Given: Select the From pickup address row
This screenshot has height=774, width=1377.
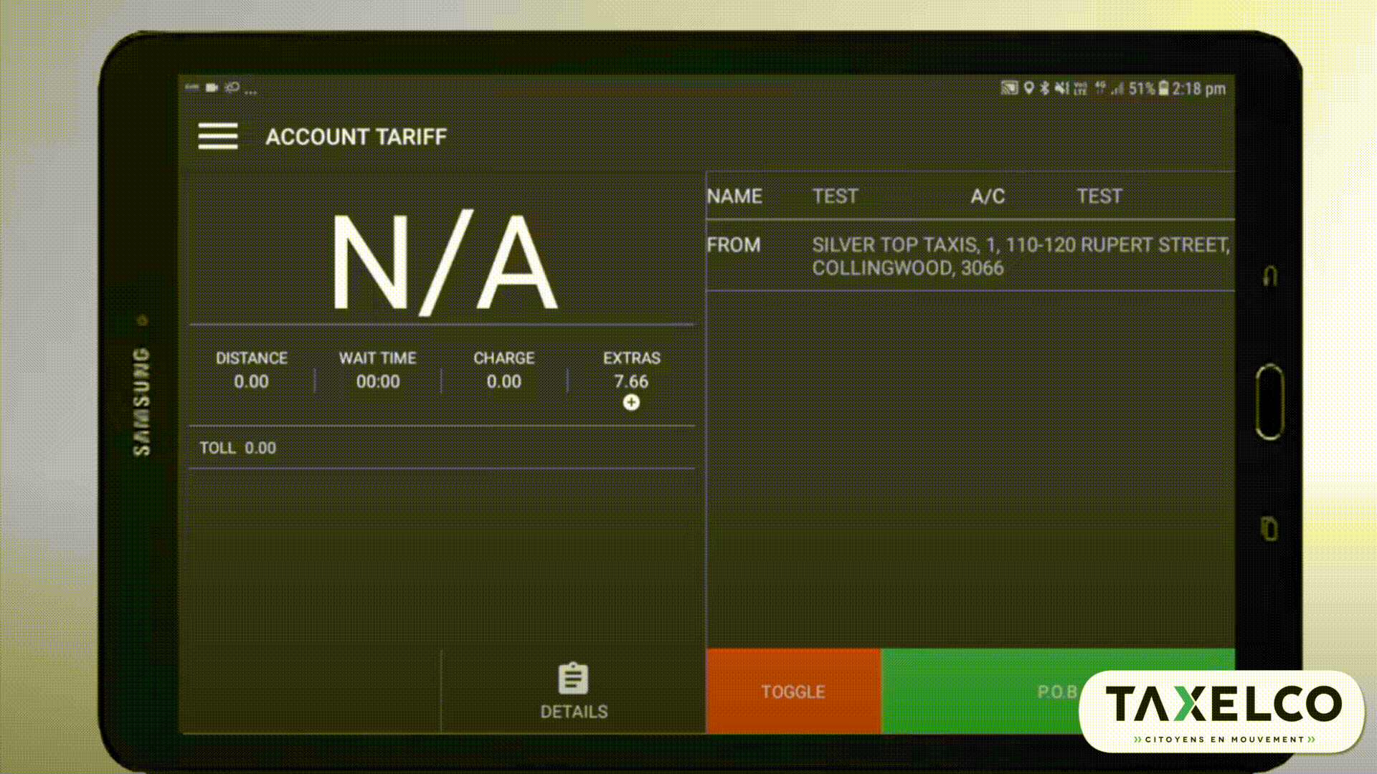Looking at the screenshot, I should pos(970,256).
